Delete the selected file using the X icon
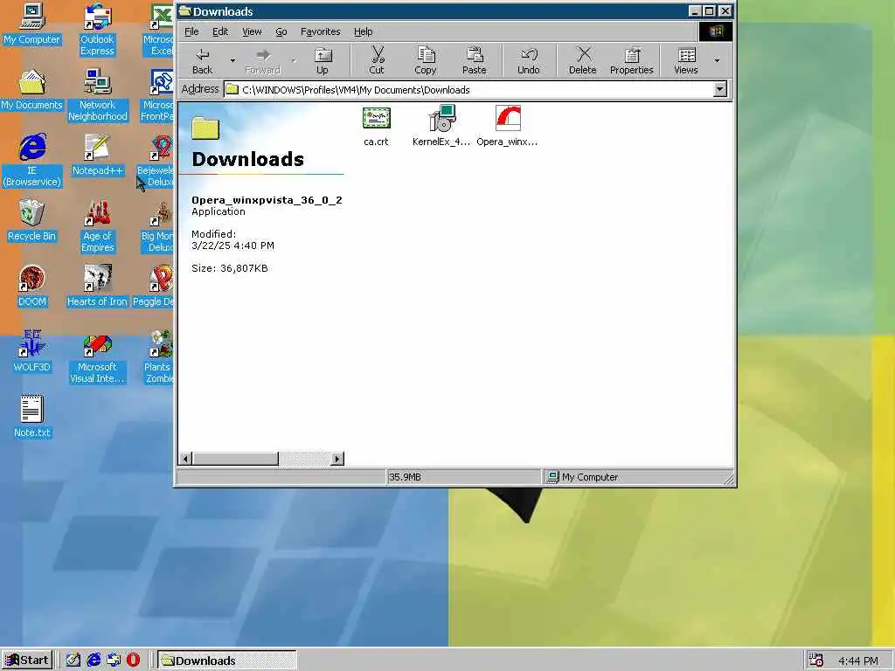 [583, 60]
